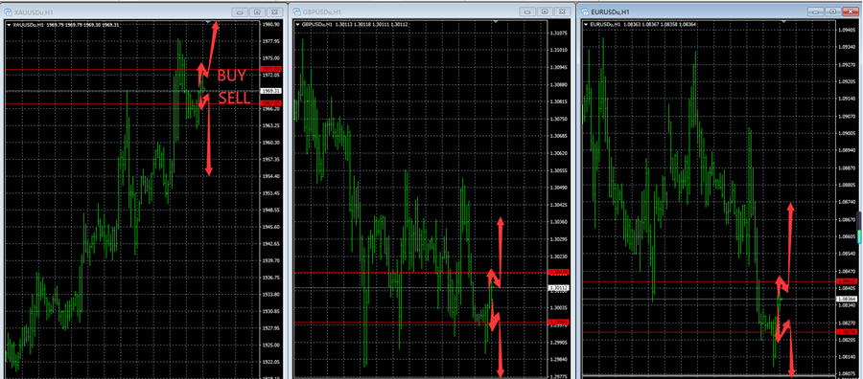Expand the GBPUSDu,H1 symbol info triangle
The height and width of the screenshot is (379, 863).
pos(298,25)
